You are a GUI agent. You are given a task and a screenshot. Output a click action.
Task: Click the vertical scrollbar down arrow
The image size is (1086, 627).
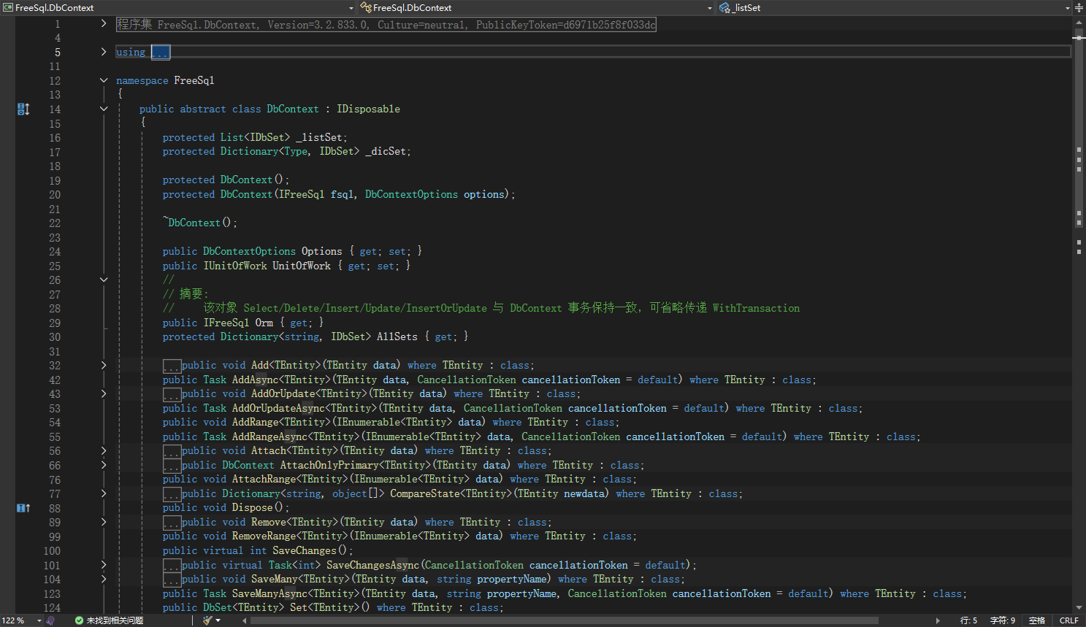pyautogui.click(x=1079, y=607)
